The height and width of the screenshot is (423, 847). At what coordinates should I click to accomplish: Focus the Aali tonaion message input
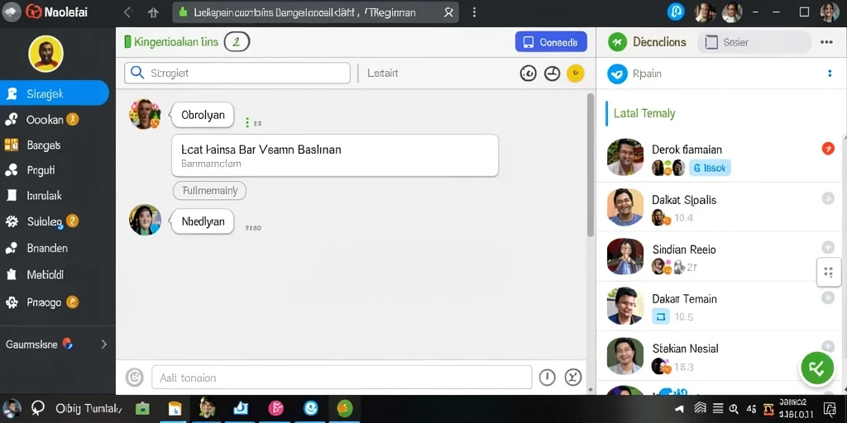[342, 377]
